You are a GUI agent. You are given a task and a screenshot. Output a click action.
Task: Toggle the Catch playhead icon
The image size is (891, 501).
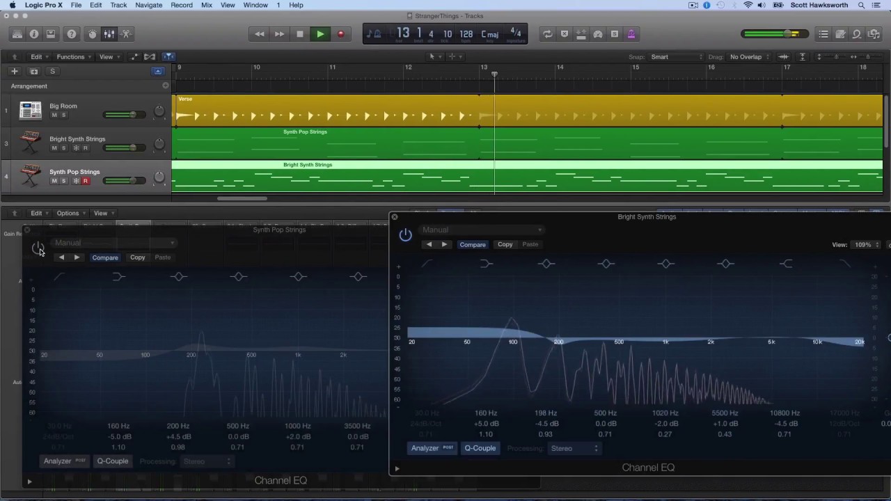coord(168,56)
